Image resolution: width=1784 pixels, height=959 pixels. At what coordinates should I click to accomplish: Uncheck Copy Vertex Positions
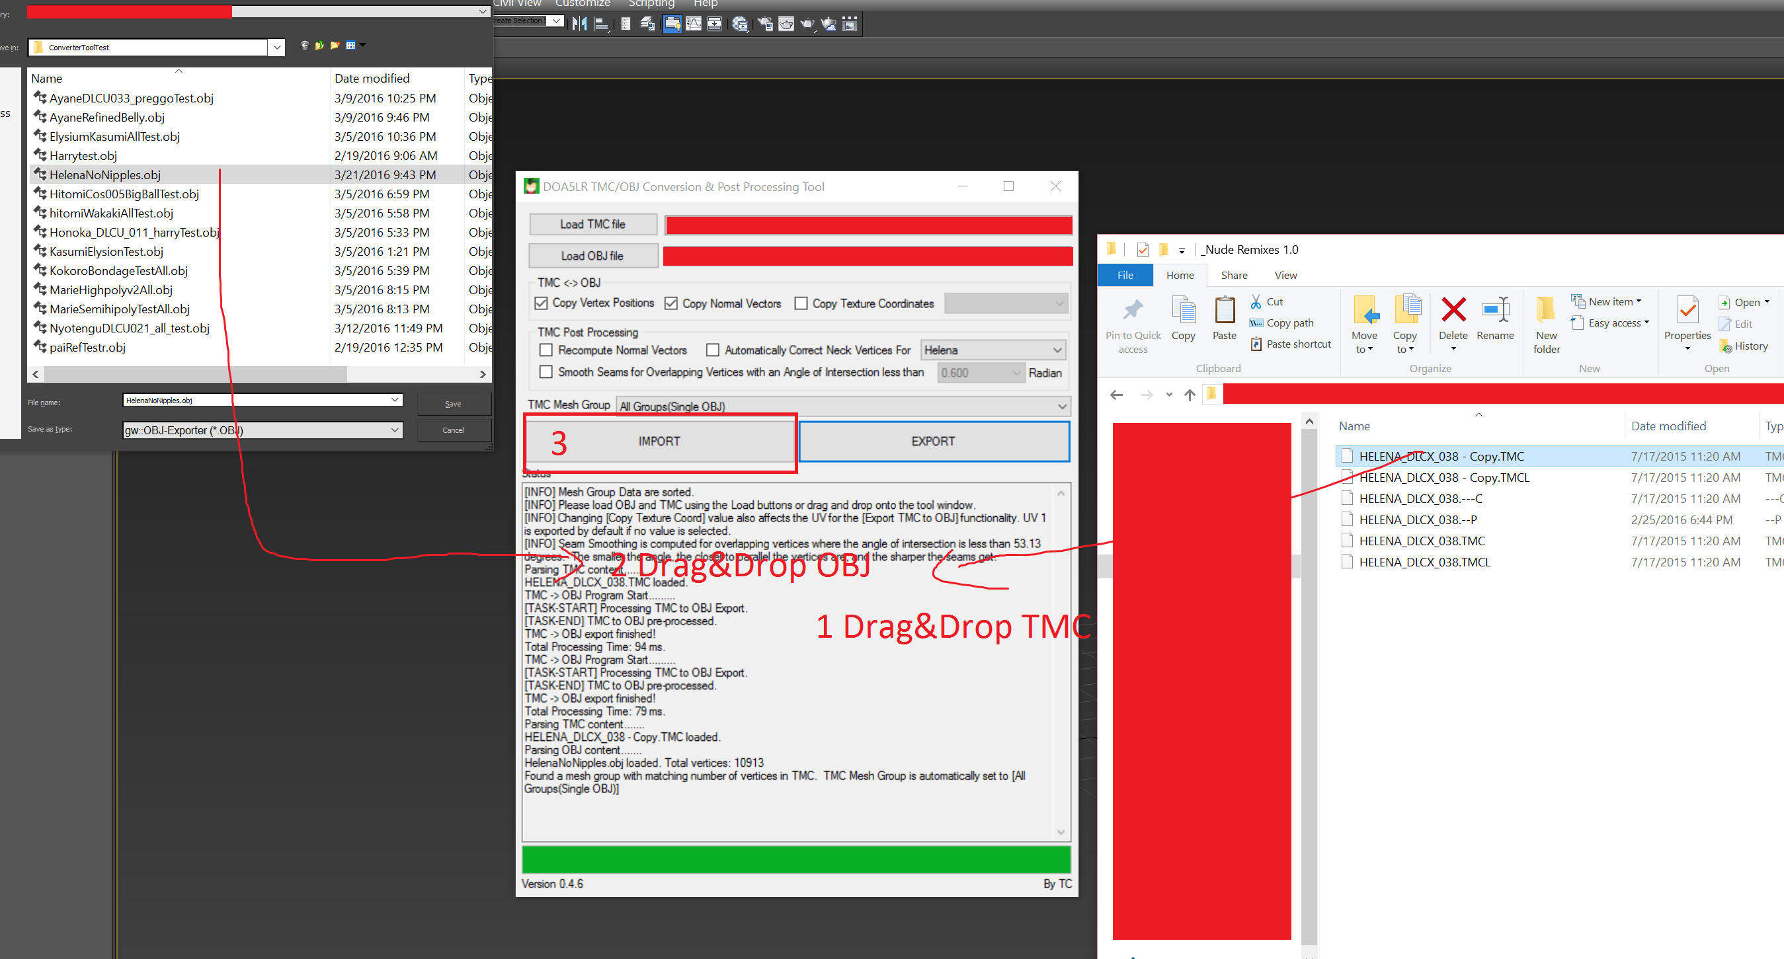click(541, 303)
